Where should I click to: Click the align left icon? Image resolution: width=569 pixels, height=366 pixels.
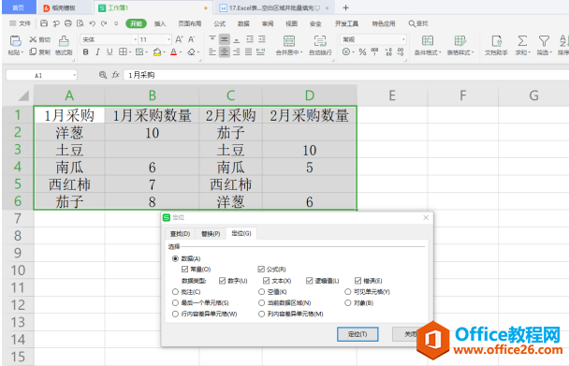tap(212, 51)
